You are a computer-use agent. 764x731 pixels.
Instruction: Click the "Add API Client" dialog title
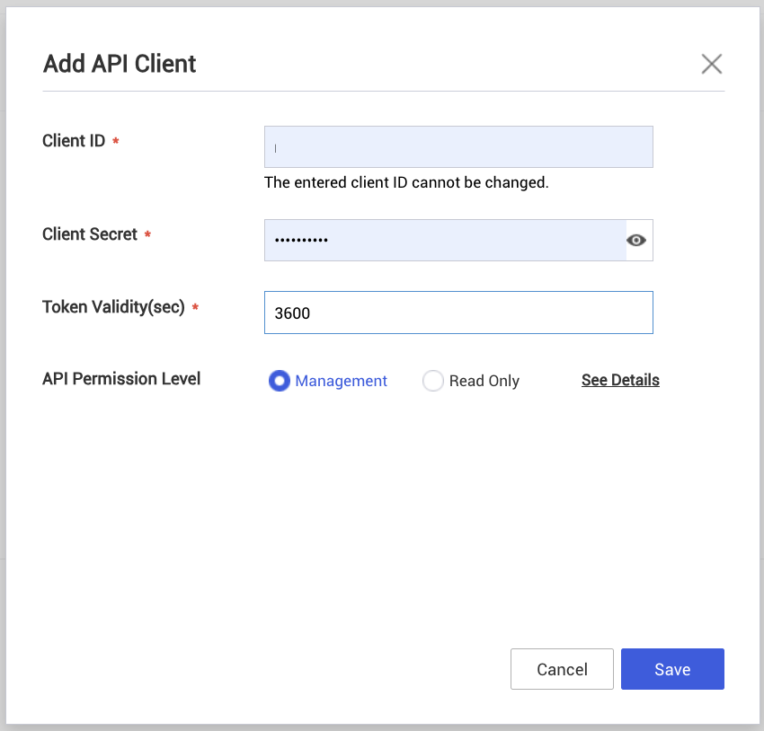(120, 64)
